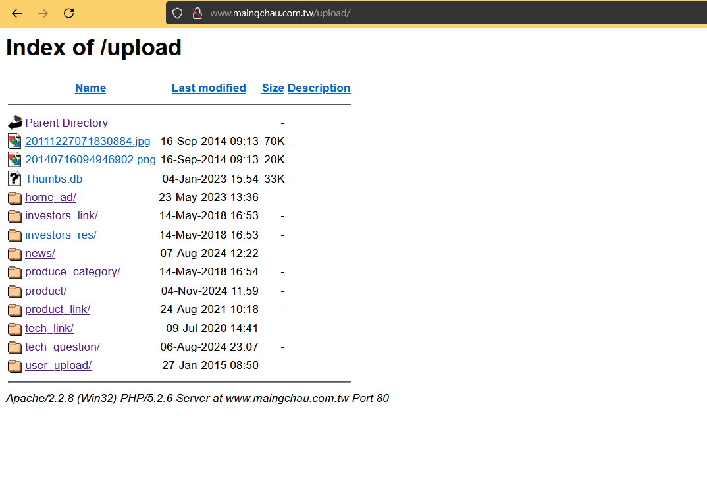The width and height of the screenshot is (707, 479).
Task: Sort the listing by Size
Action: tap(273, 88)
